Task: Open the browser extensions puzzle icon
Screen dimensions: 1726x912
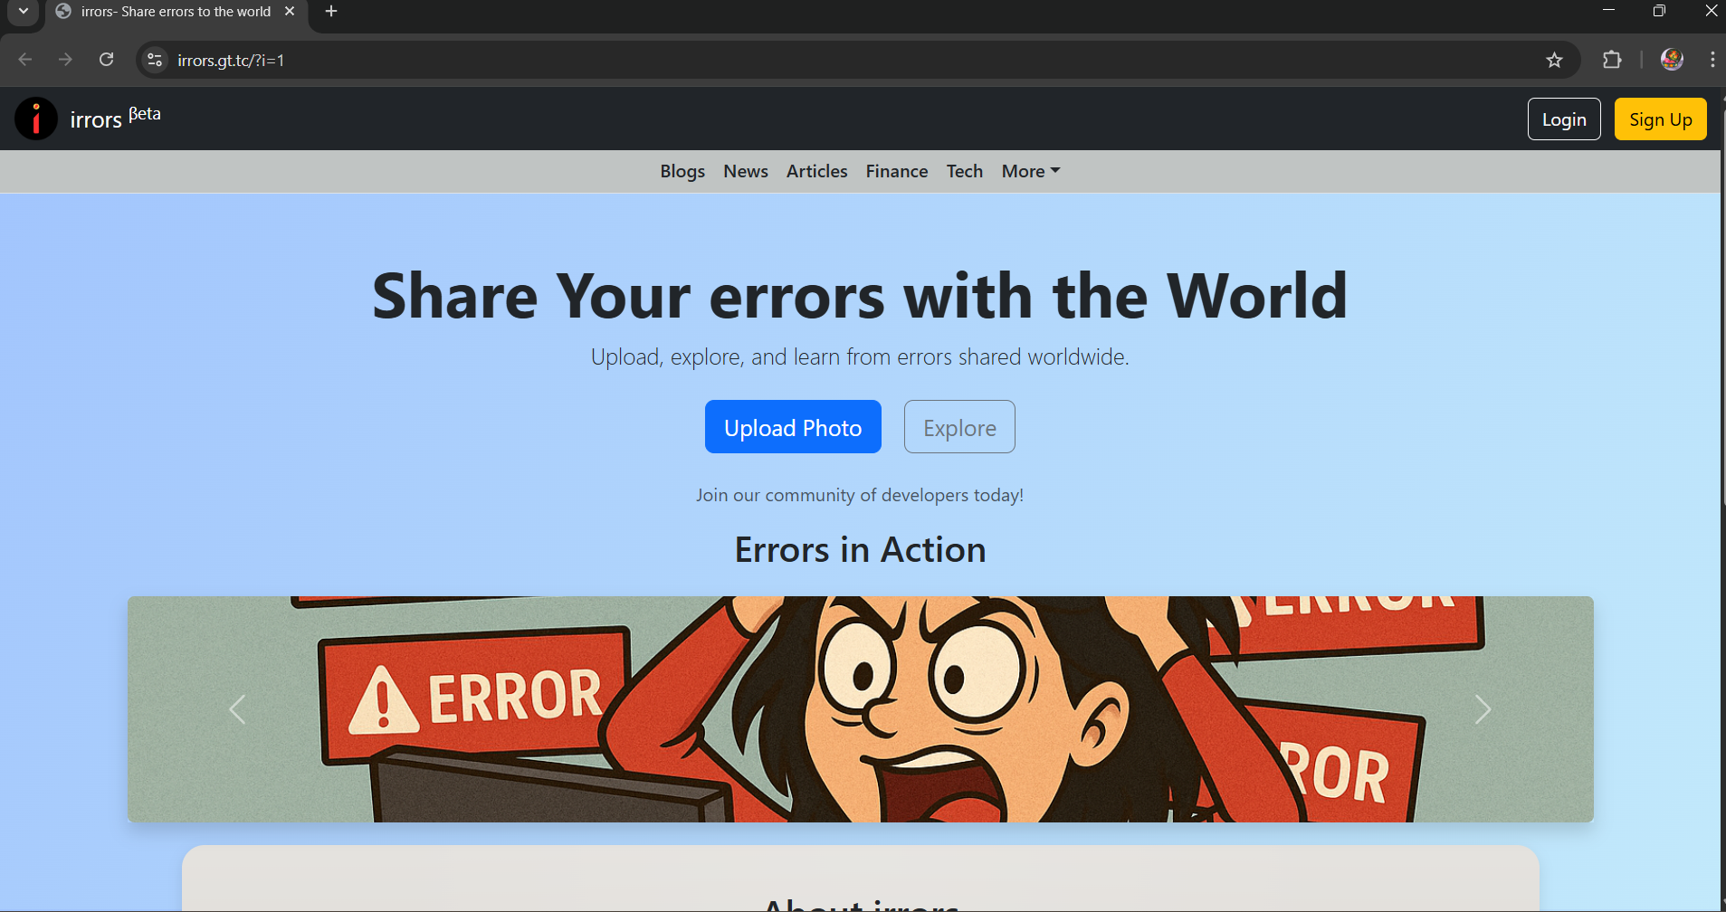Action: 1612,60
